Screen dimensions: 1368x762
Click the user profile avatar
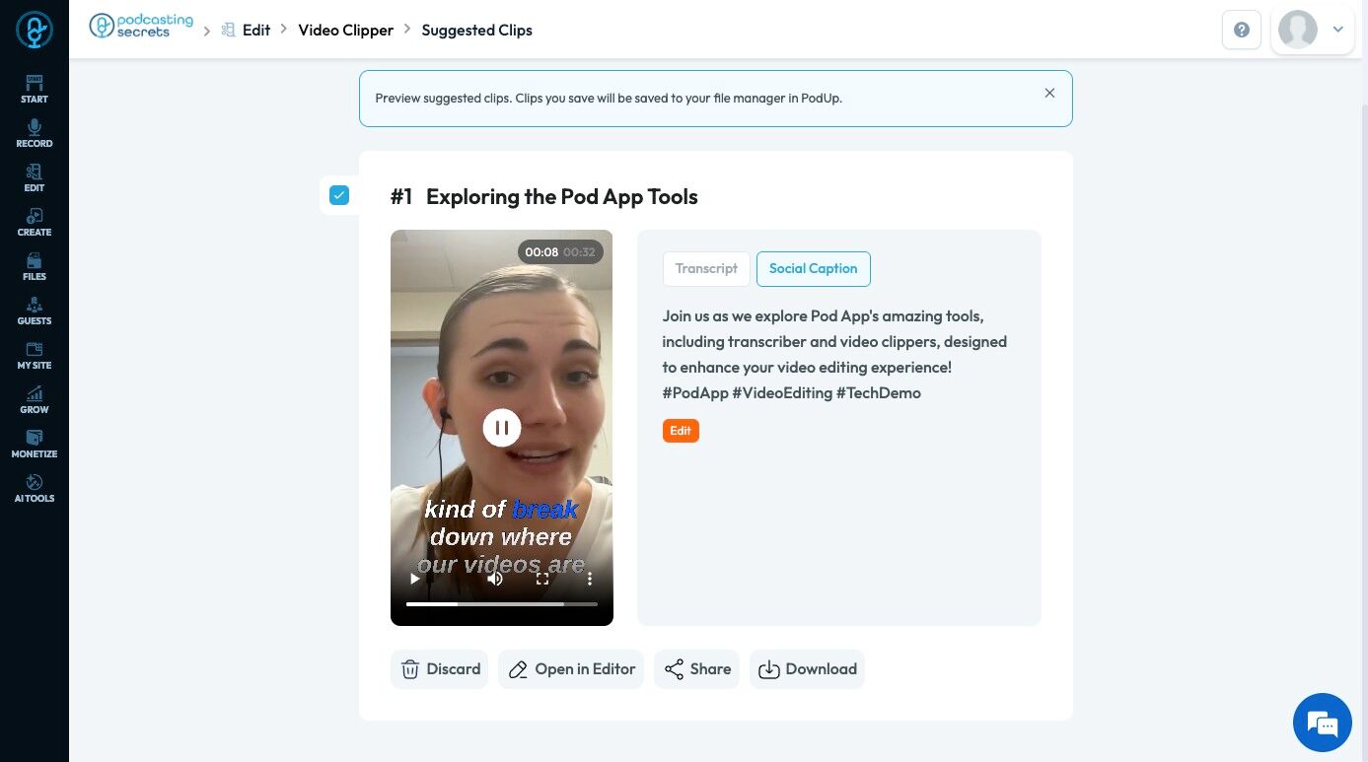(1298, 30)
